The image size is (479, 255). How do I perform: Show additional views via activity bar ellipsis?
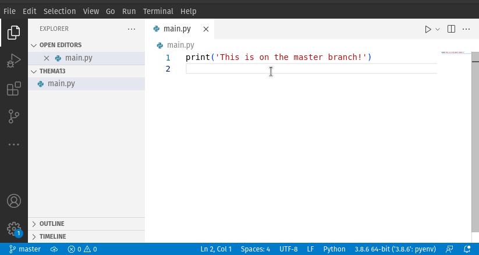pyautogui.click(x=14, y=144)
